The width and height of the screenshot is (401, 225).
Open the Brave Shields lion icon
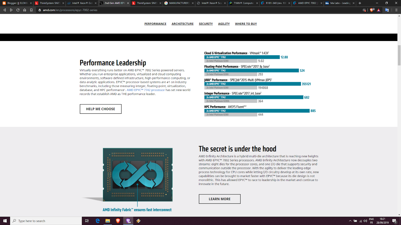pyautogui.click(x=372, y=10)
